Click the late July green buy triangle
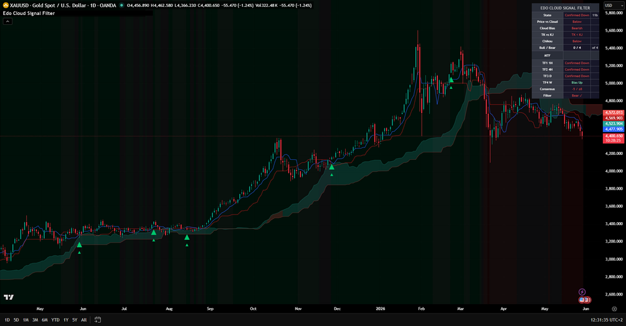 [x=154, y=232]
